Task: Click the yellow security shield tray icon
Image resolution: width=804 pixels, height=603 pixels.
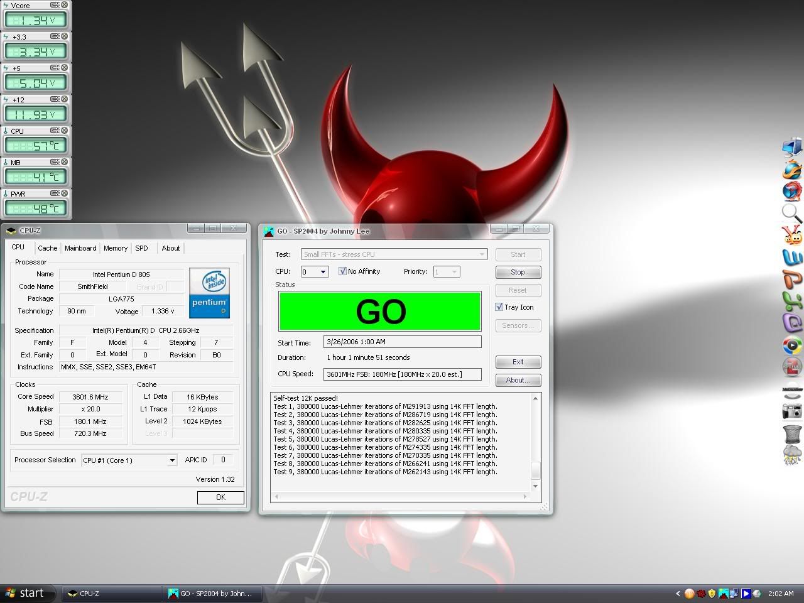Action: pyautogui.click(x=712, y=593)
